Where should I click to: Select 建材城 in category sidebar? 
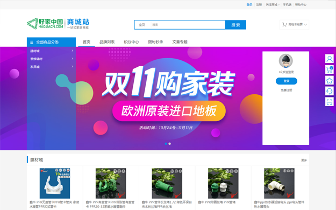coord(35,51)
